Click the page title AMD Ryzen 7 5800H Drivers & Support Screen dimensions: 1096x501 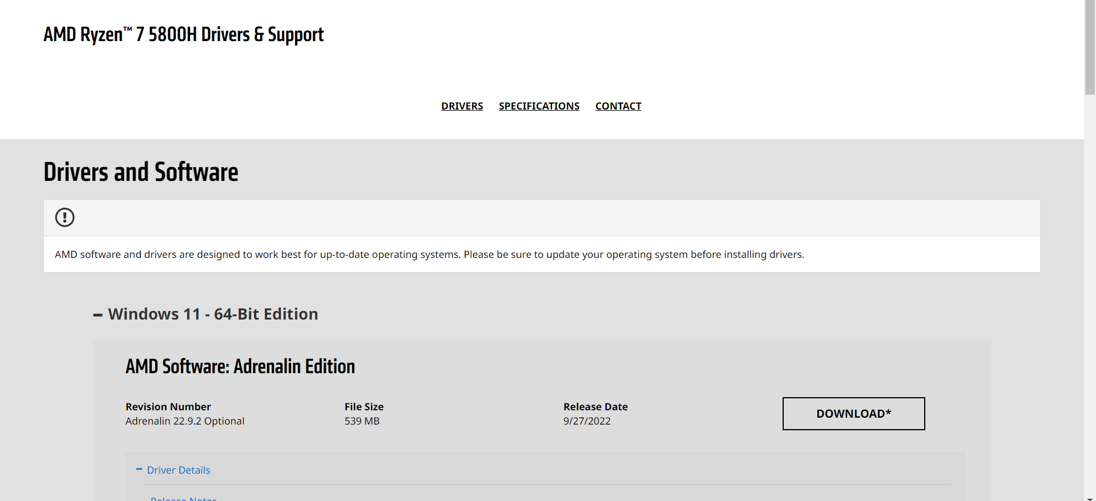(x=184, y=35)
